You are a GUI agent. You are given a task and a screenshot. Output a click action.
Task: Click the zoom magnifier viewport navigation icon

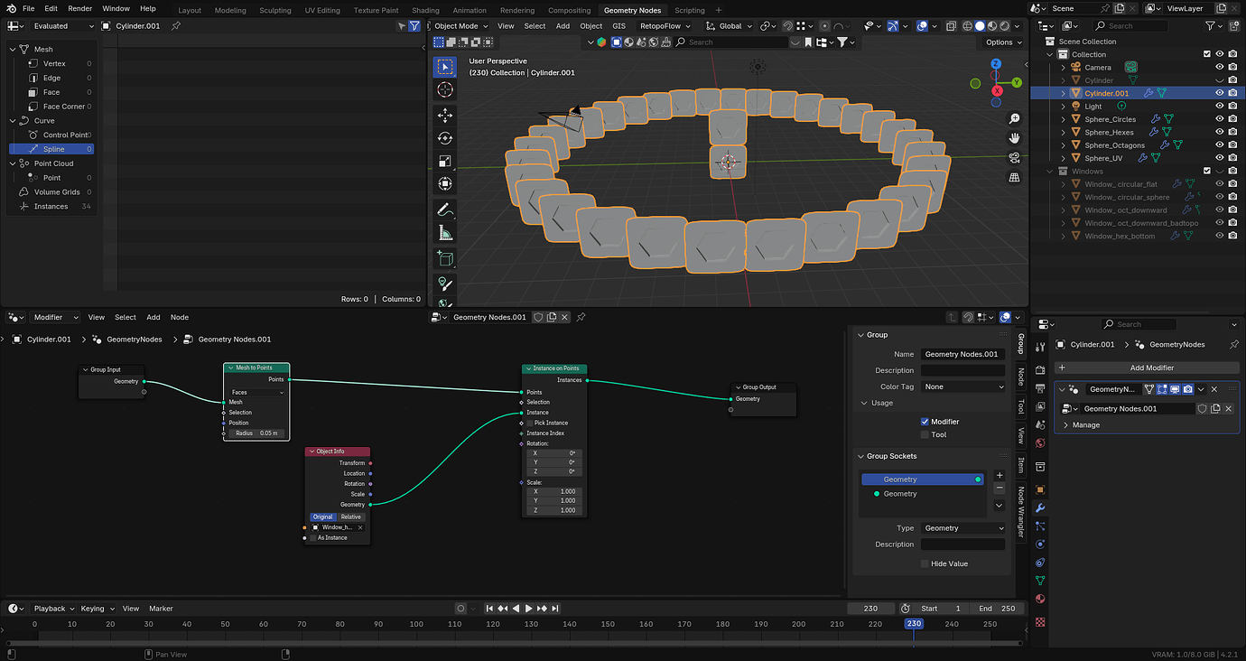[1014, 119]
